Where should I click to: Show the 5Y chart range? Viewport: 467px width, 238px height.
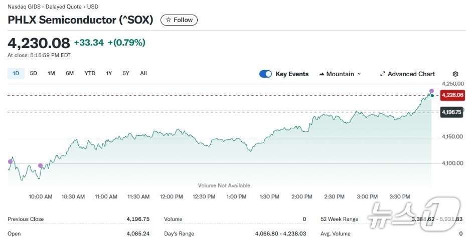point(126,74)
